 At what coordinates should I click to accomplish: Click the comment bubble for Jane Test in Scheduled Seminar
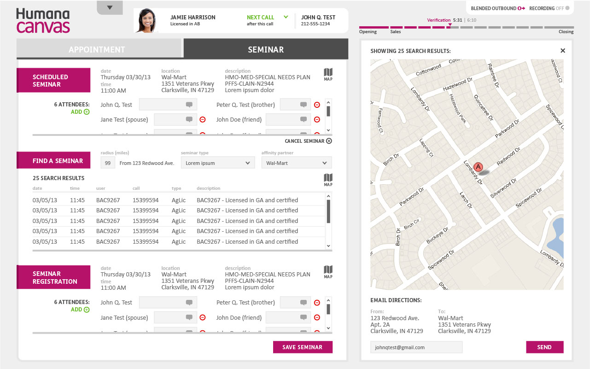pyautogui.click(x=189, y=120)
